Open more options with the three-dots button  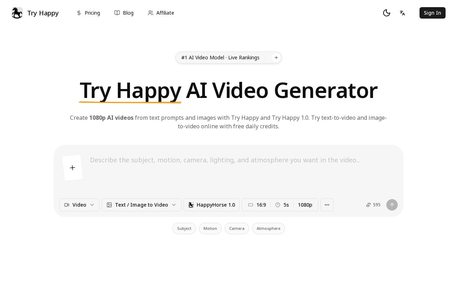[327, 205]
